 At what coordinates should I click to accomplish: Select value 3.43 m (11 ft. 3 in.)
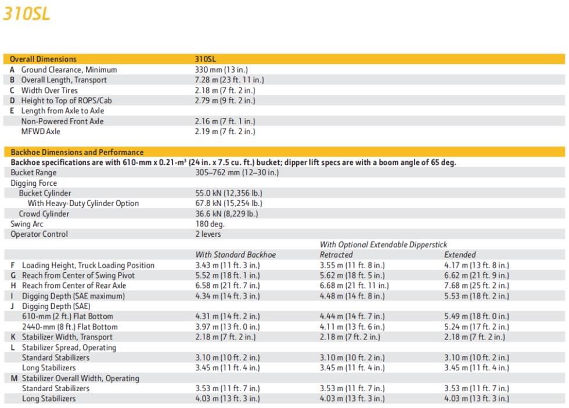(228, 265)
